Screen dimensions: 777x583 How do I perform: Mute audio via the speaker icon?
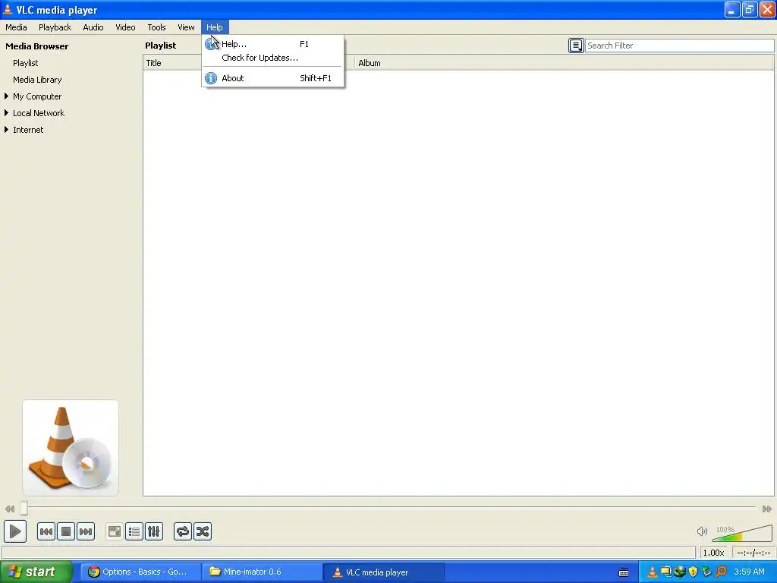click(702, 531)
